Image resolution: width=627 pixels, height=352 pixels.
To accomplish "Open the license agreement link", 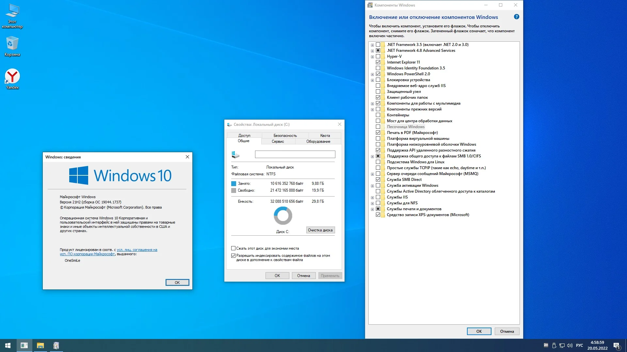I will [x=137, y=250].
